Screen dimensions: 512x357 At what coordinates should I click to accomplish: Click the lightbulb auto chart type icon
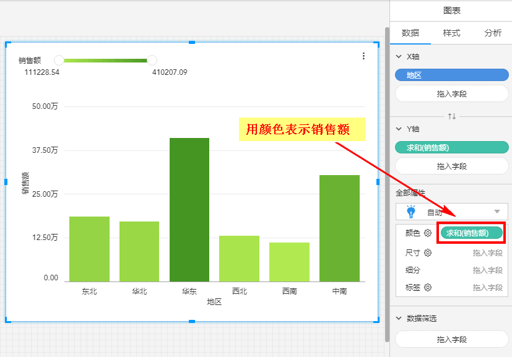point(410,212)
